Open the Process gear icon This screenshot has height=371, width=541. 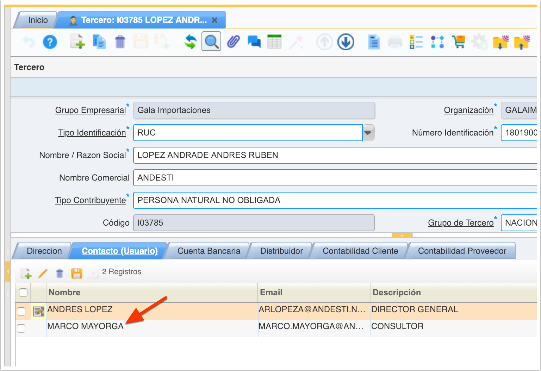(x=479, y=42)
